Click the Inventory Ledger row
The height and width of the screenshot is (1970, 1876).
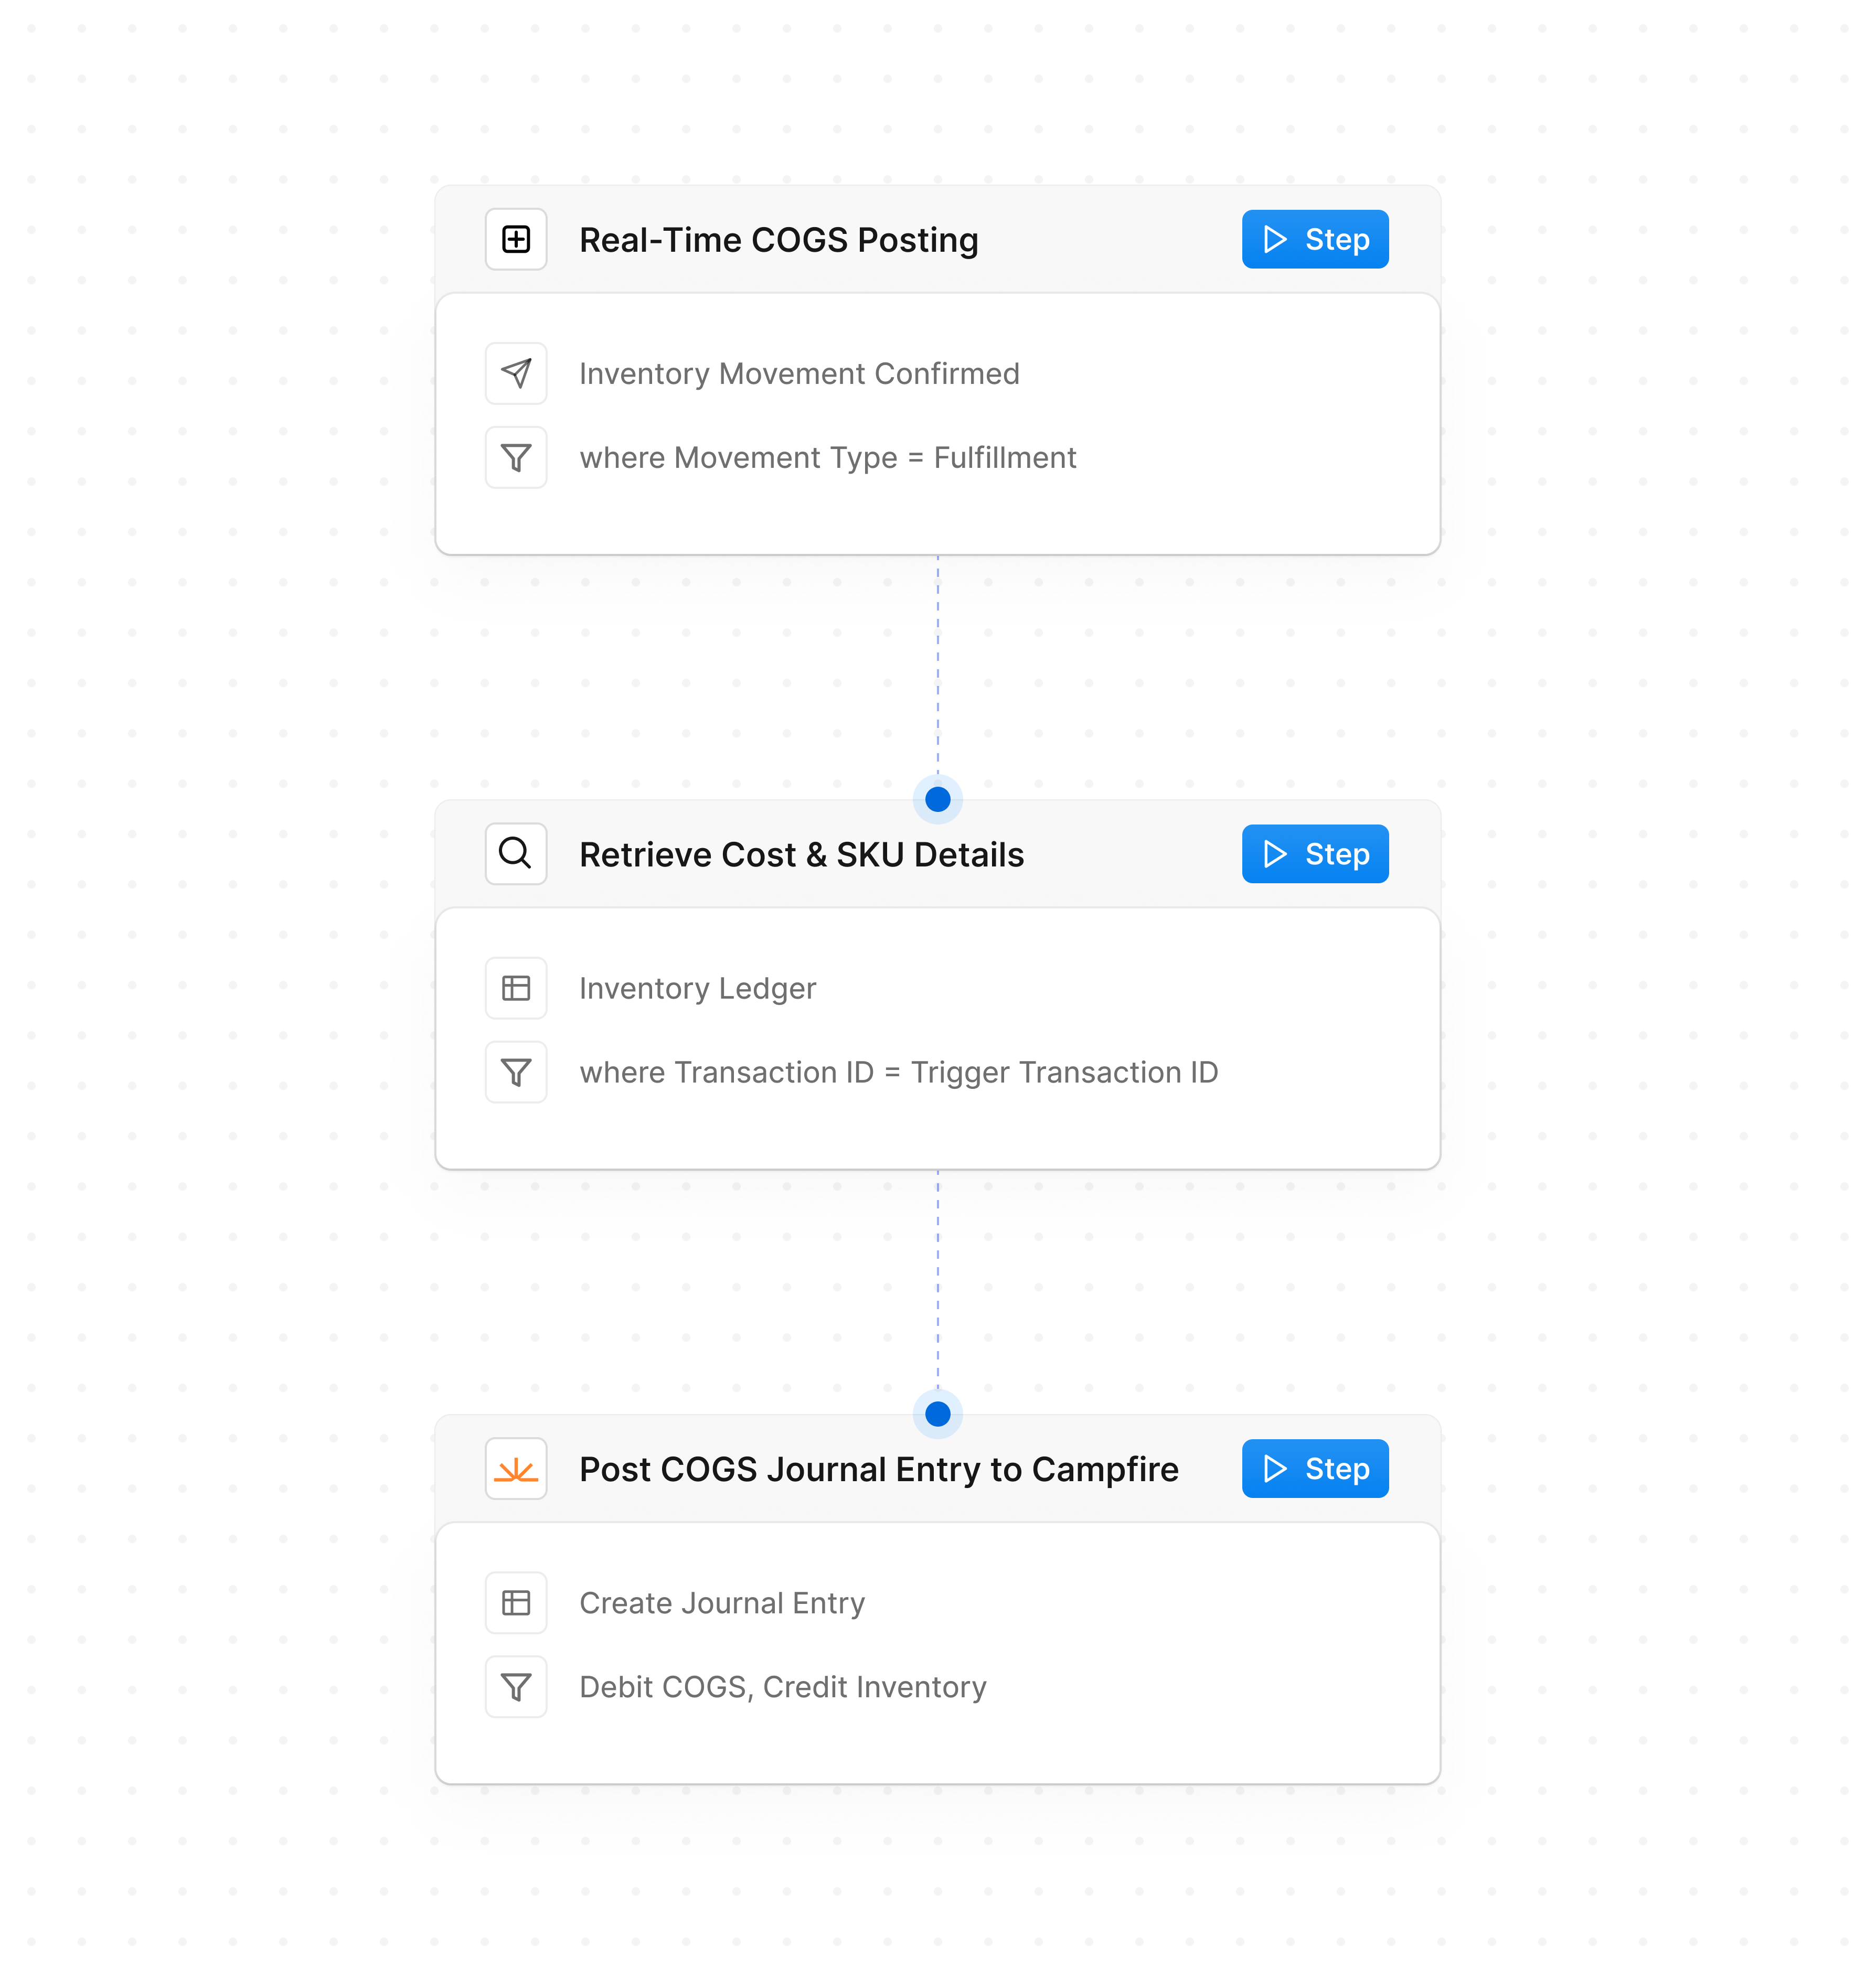[697, 987]
